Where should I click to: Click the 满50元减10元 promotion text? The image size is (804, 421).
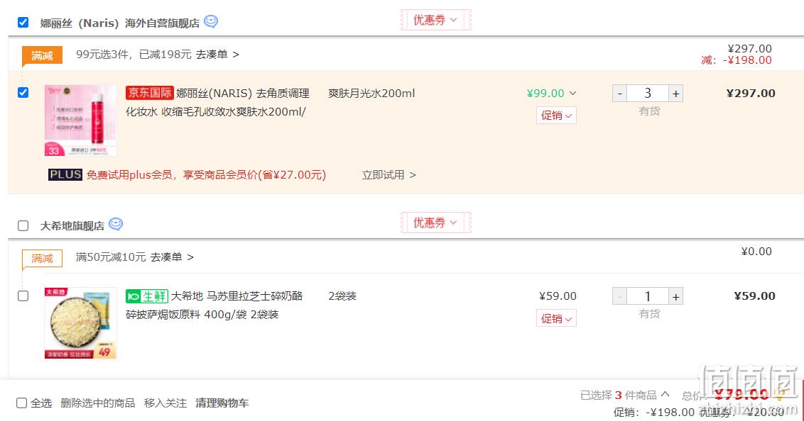coord(111,257)
